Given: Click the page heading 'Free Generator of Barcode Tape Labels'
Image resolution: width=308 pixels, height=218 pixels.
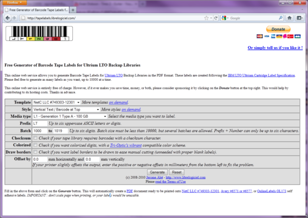Looking at the screenshot, I should (x=72, y=65).
